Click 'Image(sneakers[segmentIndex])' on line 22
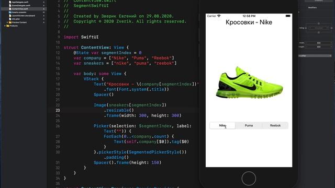 [130, 105]
